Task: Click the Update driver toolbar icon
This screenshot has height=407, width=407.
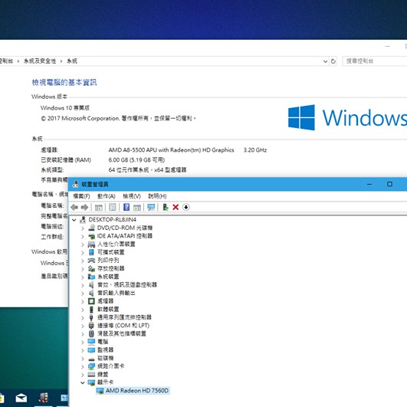Action: 166,207
